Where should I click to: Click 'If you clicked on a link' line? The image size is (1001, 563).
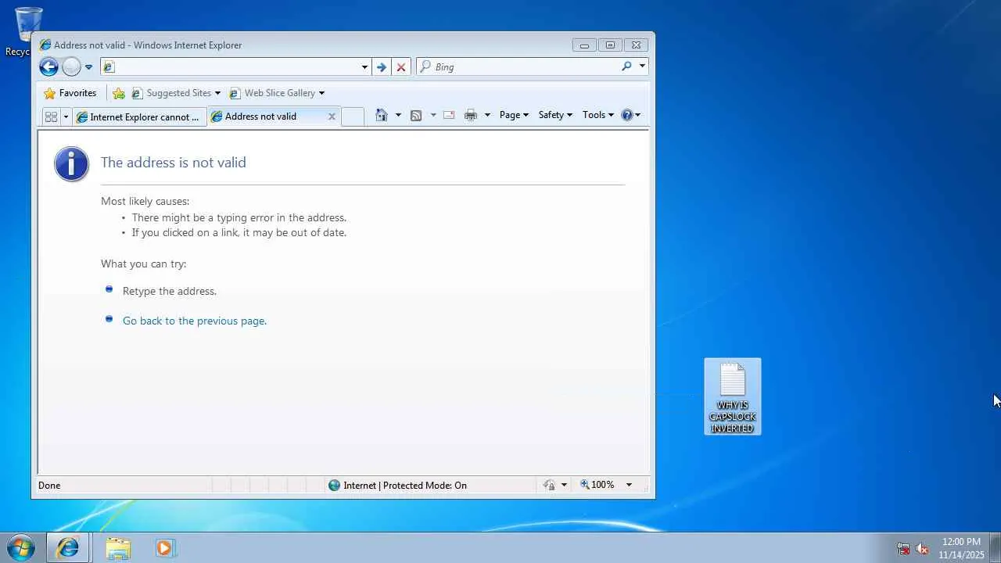pyautogui.click(x=239, y=232)
